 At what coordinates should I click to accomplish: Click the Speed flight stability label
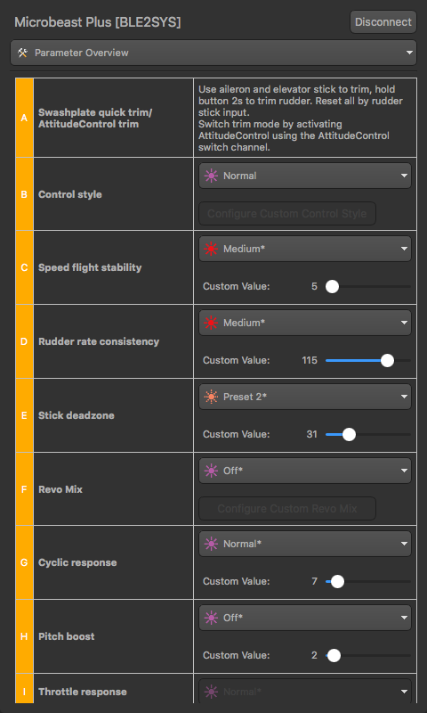coord(90,267)
